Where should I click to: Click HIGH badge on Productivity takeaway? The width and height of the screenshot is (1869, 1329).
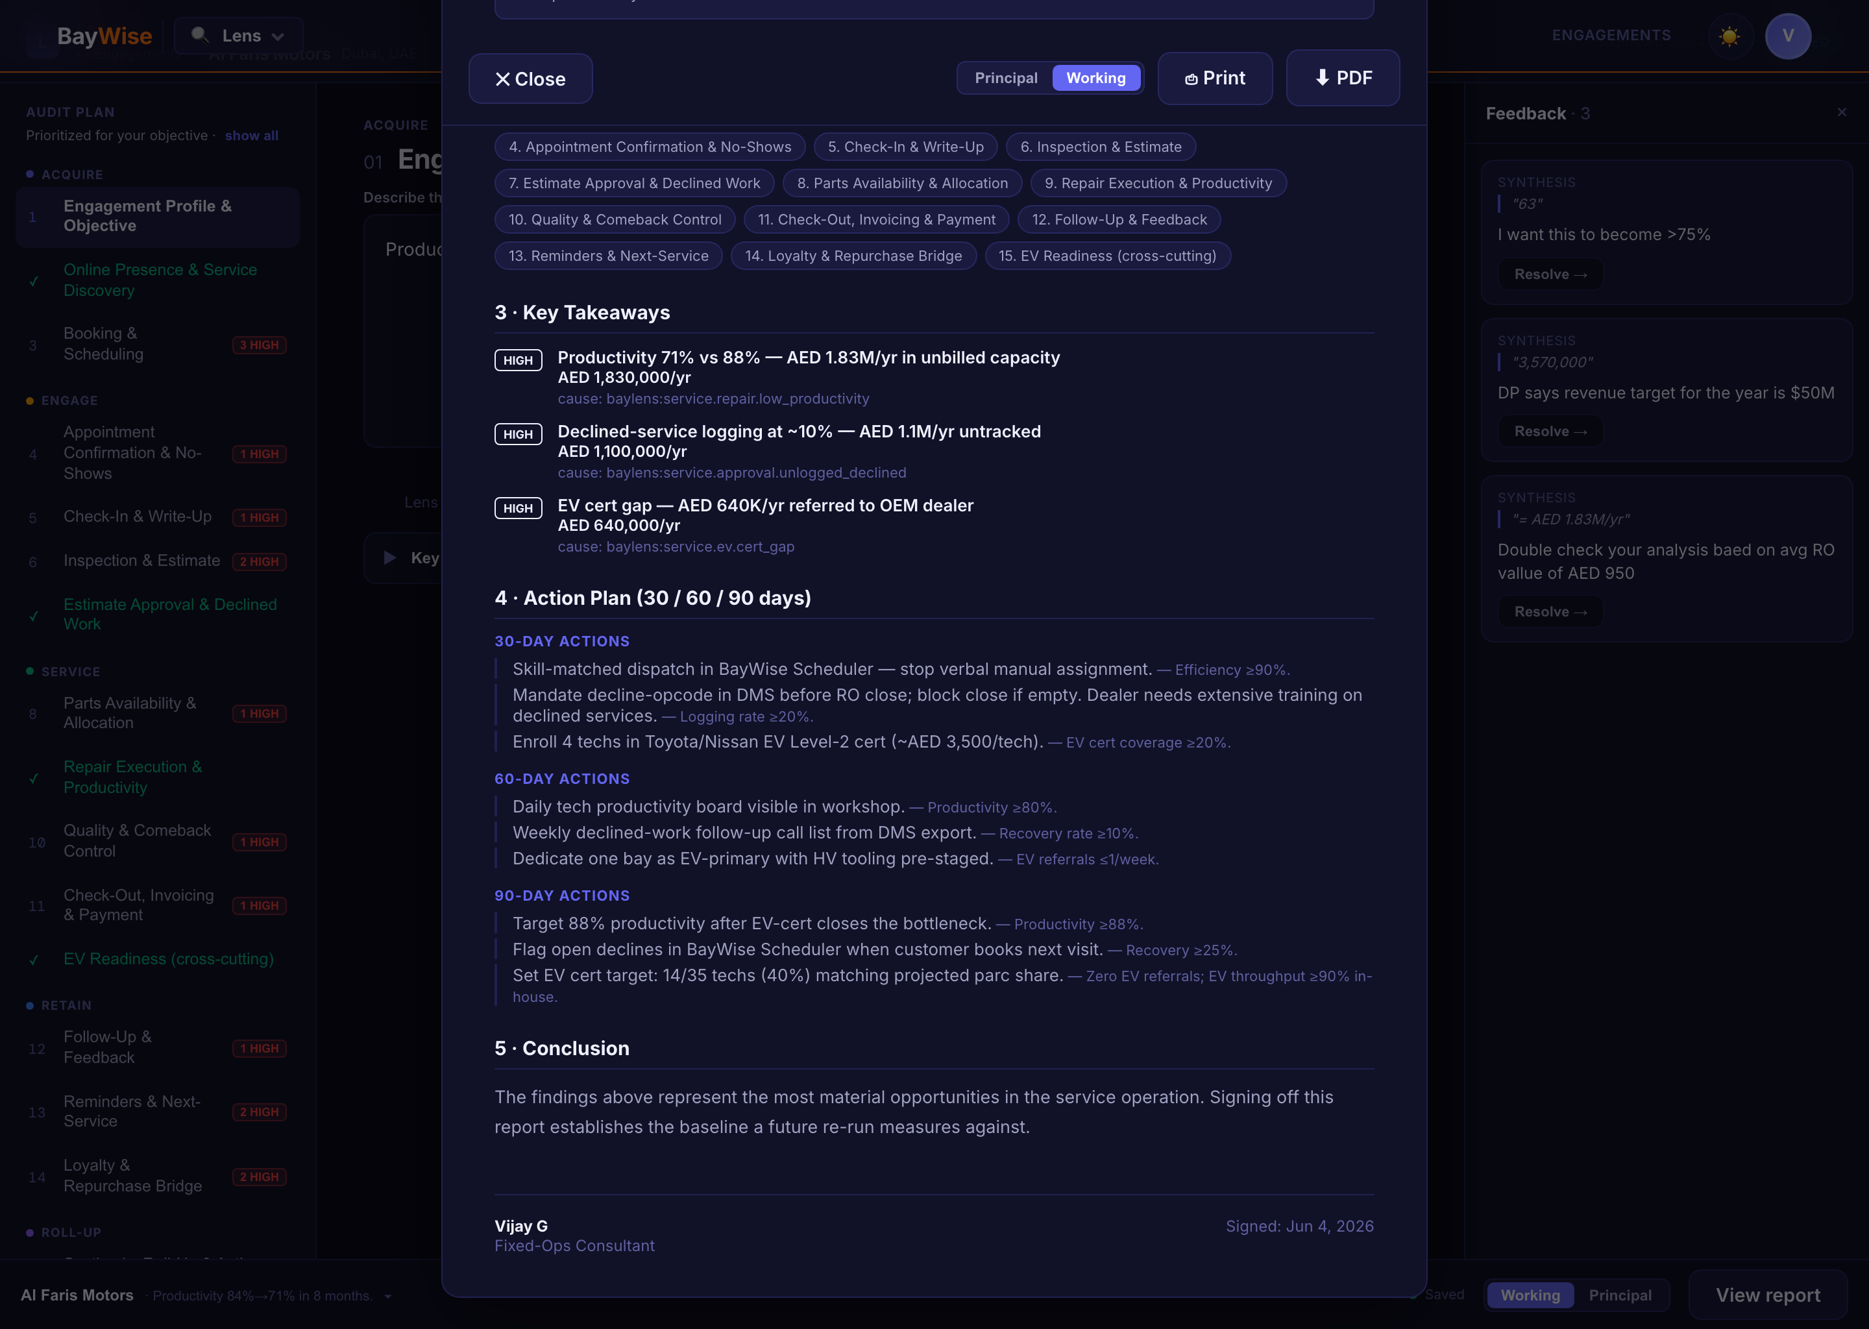[x=518, y=360]
